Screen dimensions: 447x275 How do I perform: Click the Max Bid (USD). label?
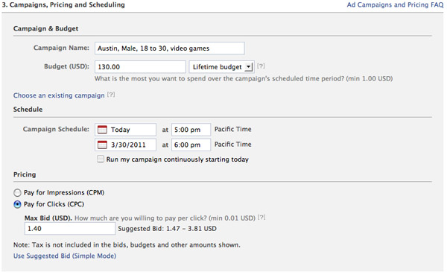click(x=48, y=218)
